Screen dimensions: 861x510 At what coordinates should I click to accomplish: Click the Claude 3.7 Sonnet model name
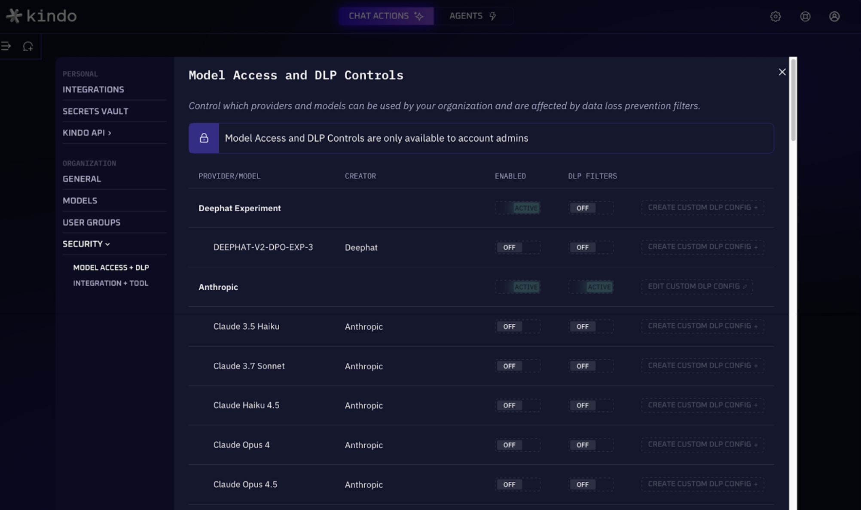pos(249,366)
